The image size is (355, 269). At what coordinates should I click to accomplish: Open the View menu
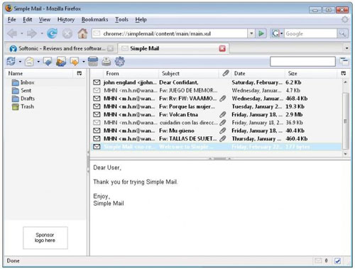point(45,19)
